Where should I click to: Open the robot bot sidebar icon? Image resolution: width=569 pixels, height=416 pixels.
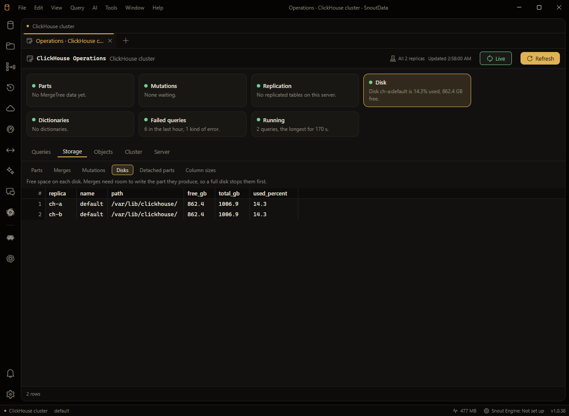tap(10, 238)
